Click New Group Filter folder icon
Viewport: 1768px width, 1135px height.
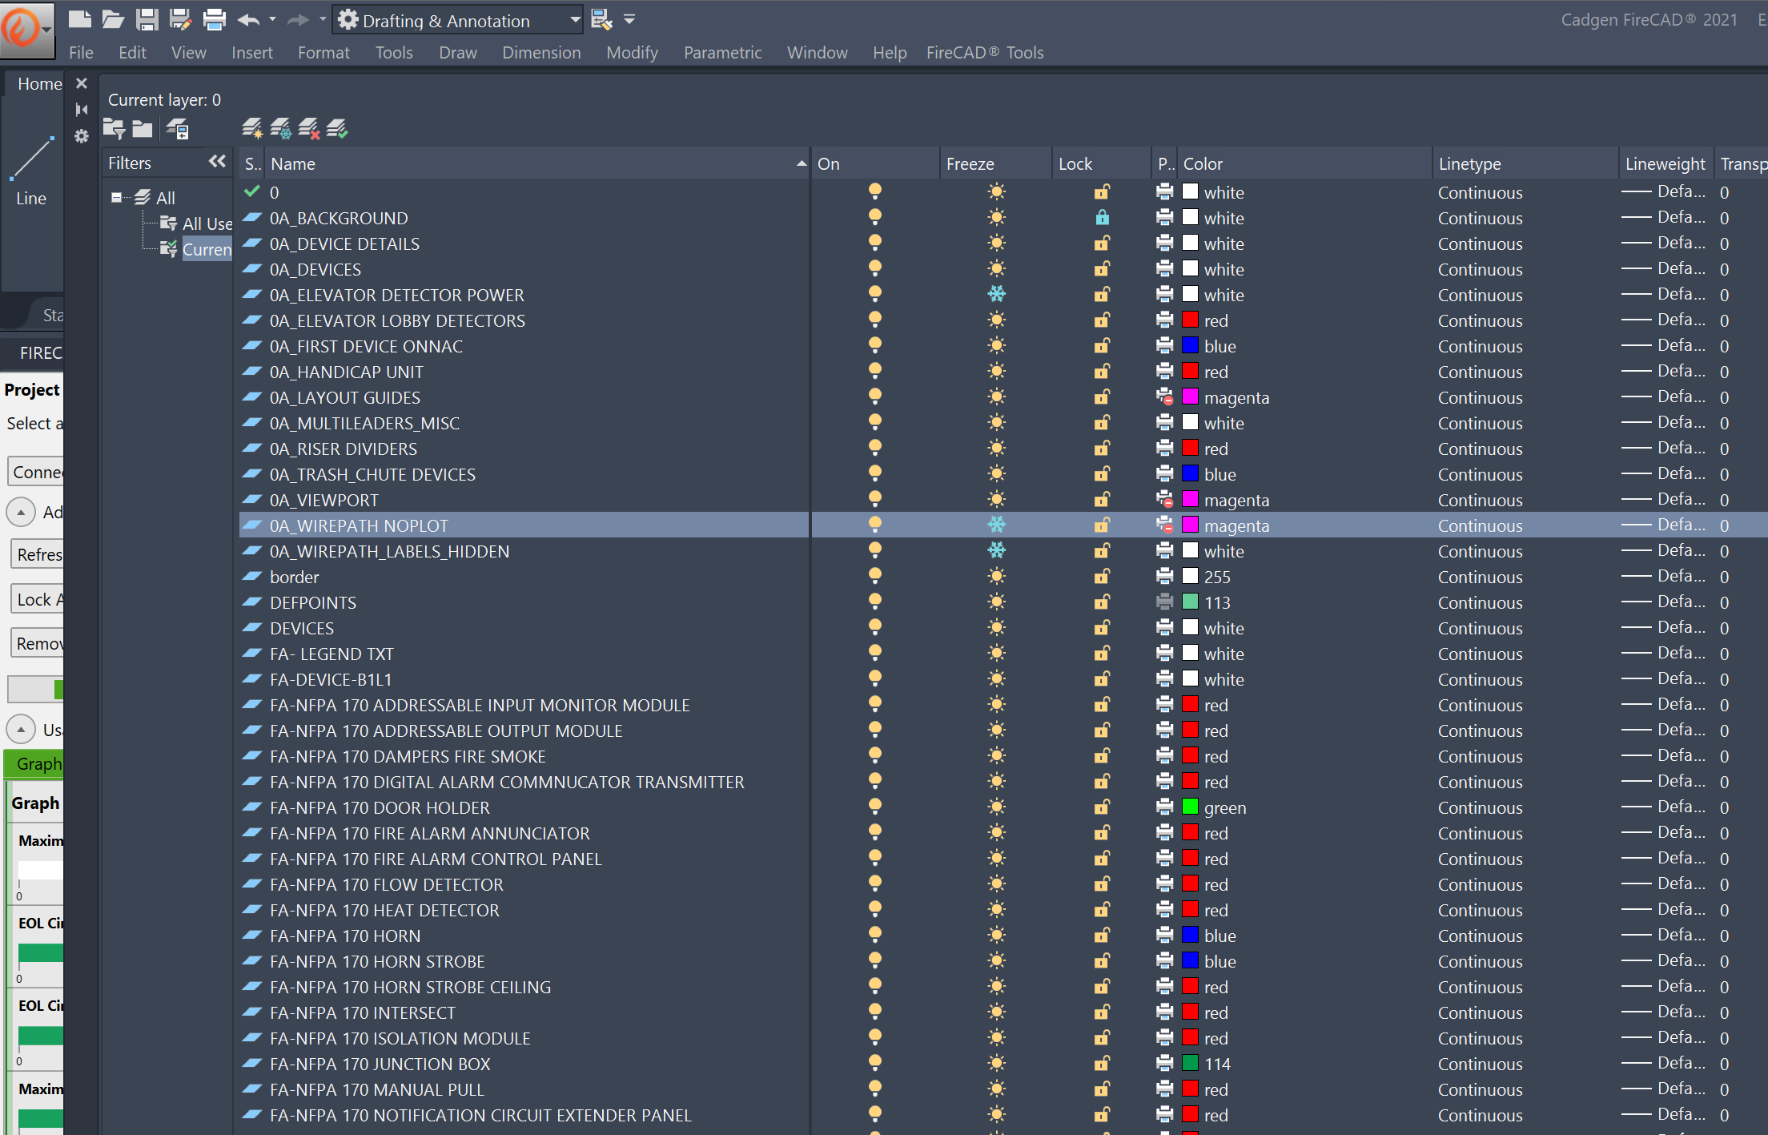point(143,128)
